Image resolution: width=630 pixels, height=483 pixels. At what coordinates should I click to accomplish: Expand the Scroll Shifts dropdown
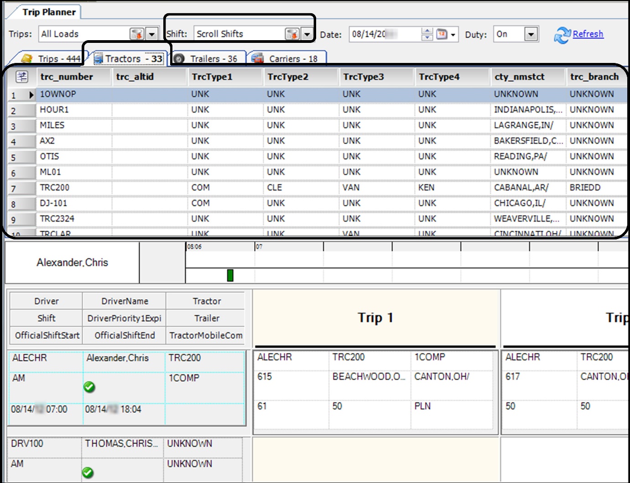[307, 34]
